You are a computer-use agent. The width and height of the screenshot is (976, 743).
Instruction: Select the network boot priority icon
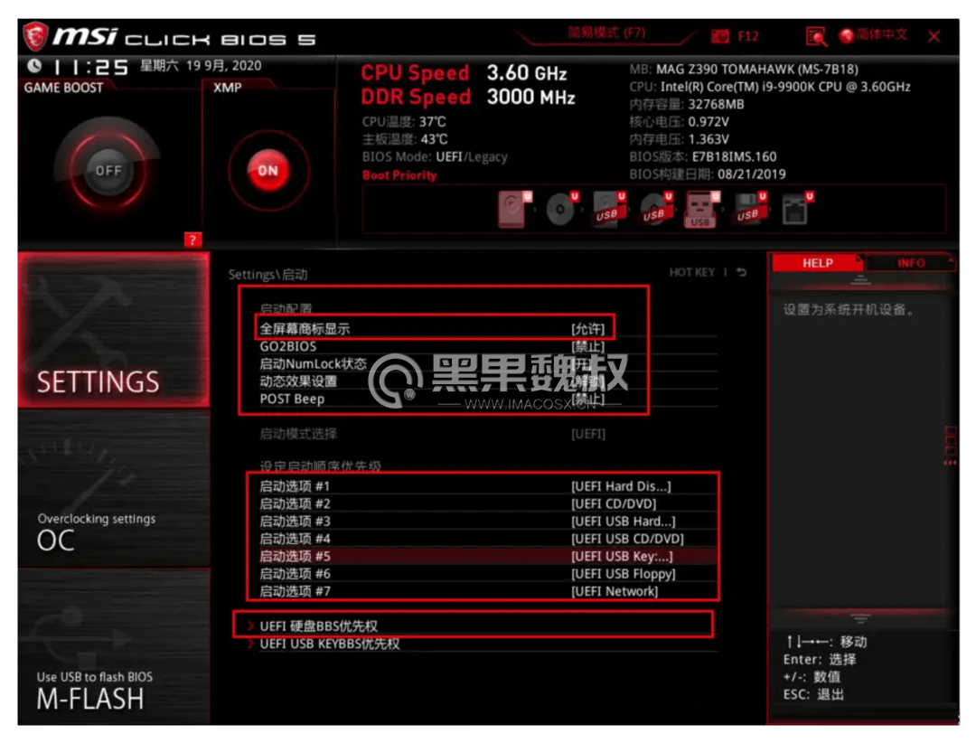[797, 210]
